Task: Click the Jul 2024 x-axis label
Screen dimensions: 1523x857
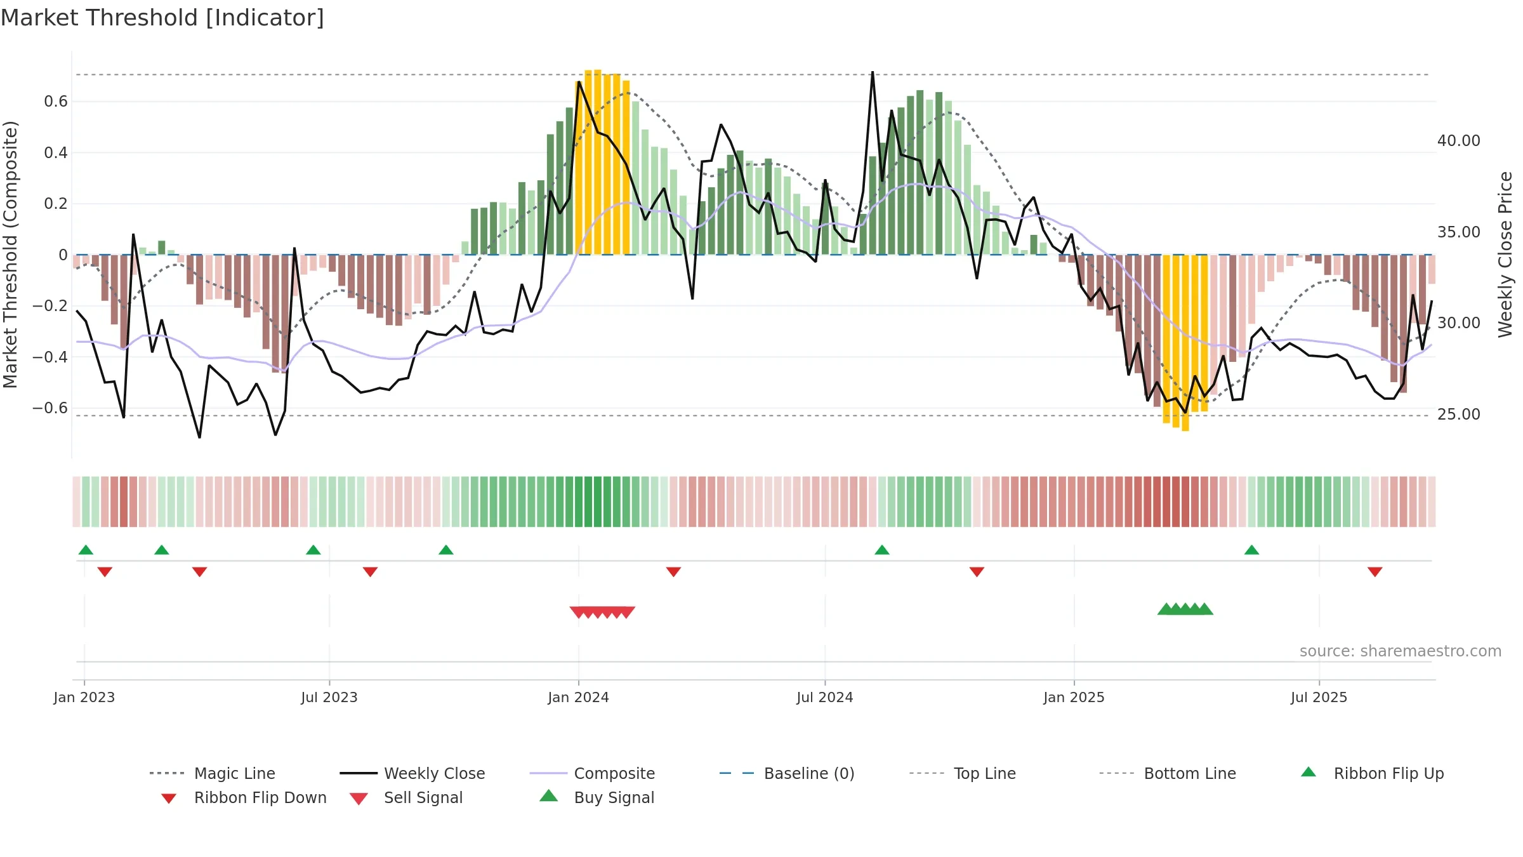Action: pyautogui.click(x=825, y=697)
